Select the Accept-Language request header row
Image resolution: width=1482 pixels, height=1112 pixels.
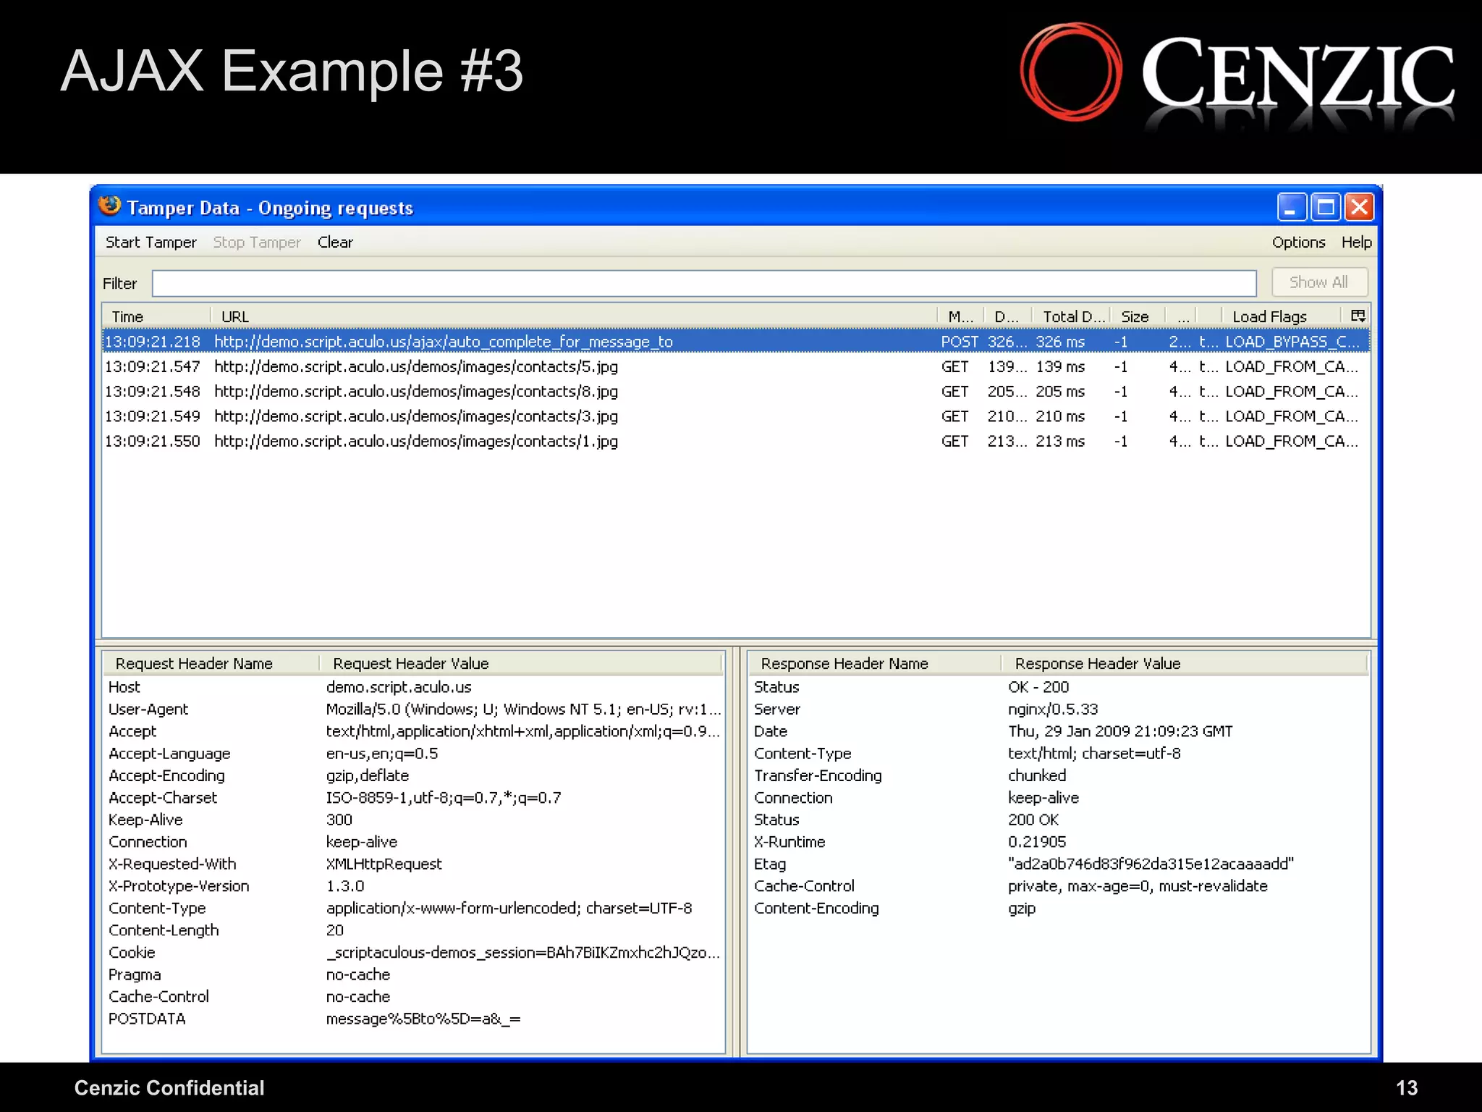point(413,754)
